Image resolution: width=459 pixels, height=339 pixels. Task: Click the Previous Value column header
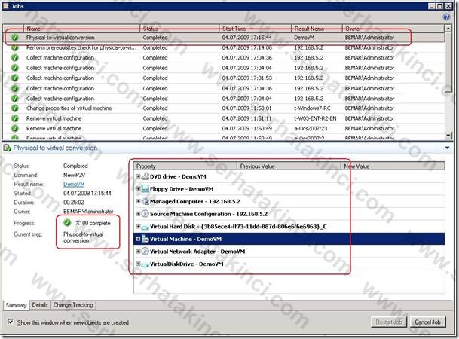click(x=289, y=166)
